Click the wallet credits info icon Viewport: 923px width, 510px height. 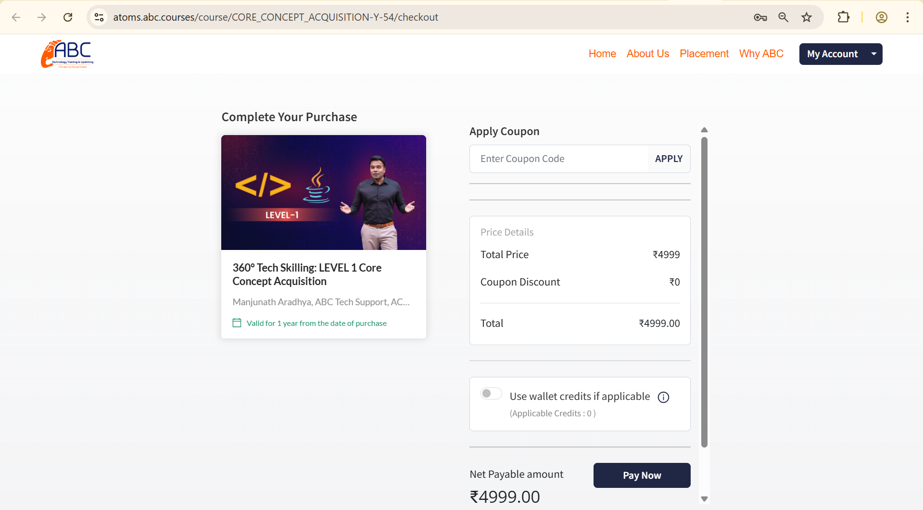663,397
